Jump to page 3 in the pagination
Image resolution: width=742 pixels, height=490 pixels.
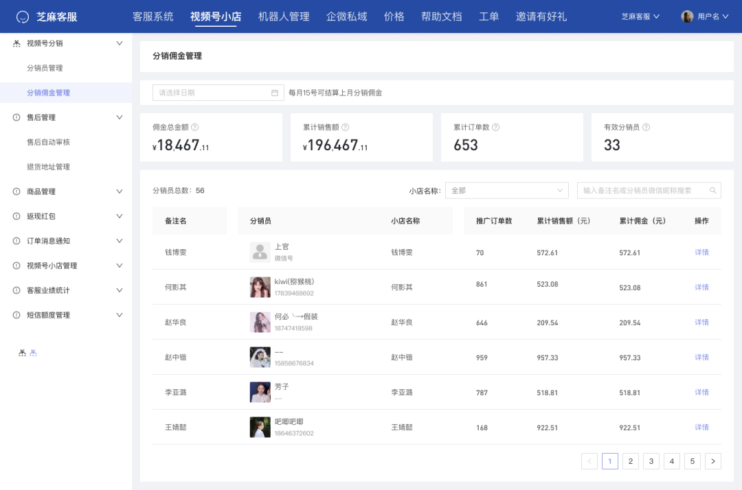tap(651, 460)
